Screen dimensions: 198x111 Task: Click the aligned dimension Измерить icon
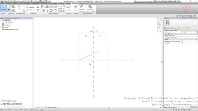pyautogui.click(x=68, y=7)
